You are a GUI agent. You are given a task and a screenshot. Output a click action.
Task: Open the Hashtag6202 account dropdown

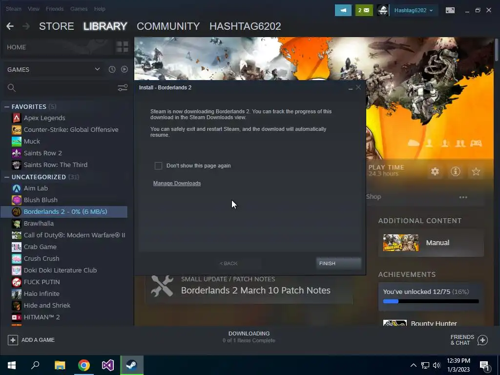click(x=414, y=10)
